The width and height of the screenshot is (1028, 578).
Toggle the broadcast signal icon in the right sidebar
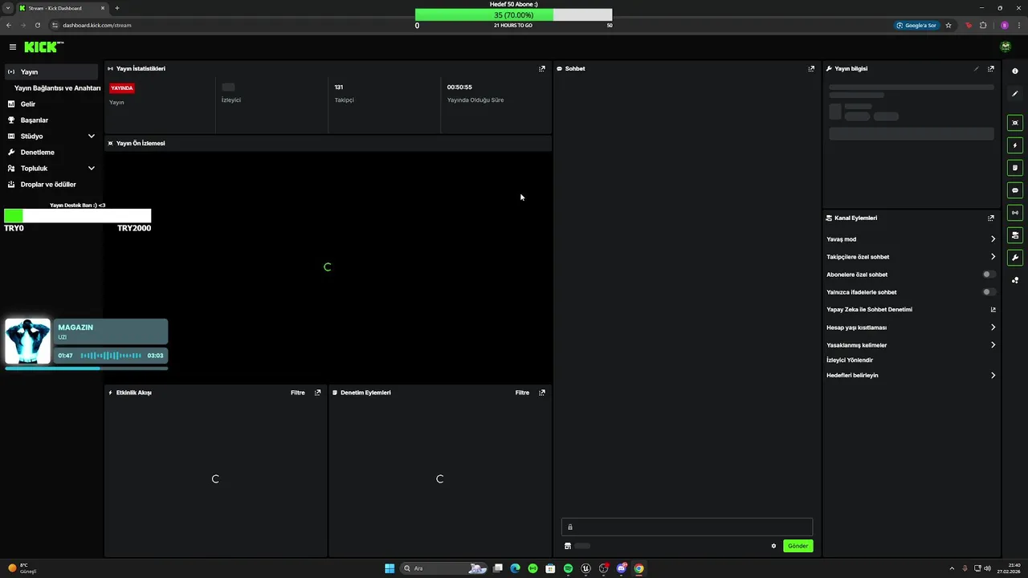[x=1015, y=213]
